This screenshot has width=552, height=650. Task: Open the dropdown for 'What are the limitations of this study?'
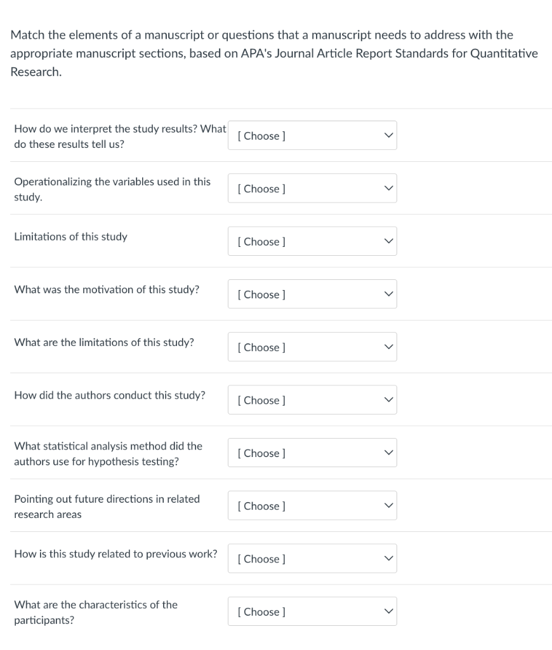point(312,347)
